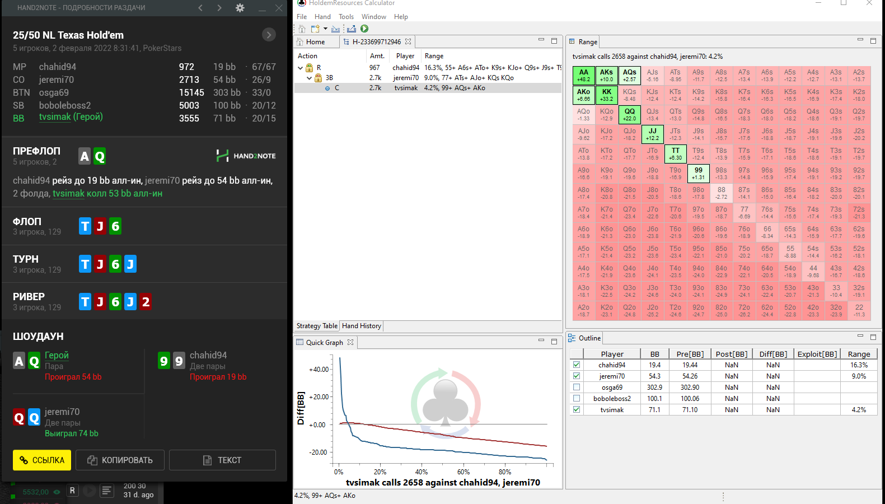Maximize the Range panel
This screenshot has height=504, width=885.
tap(873, 40)
